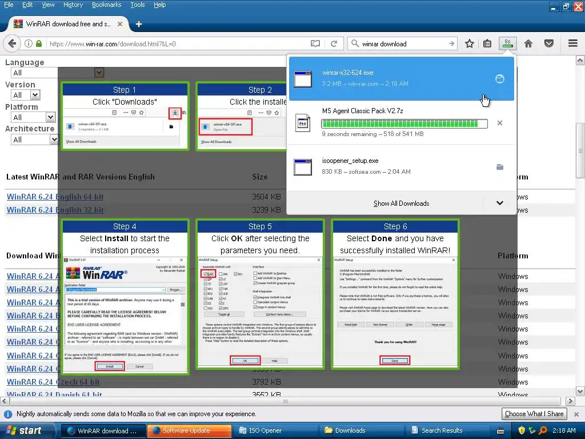Switch to Software Update taskbar item

[189, 430]
